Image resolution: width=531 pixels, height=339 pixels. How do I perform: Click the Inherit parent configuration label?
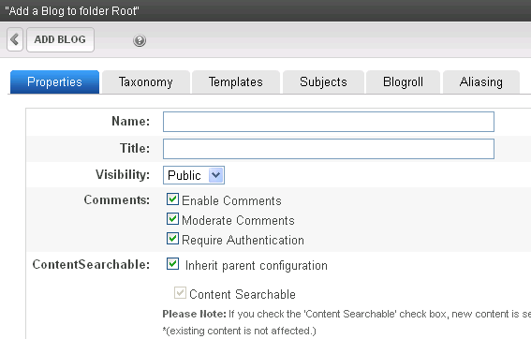point(257,266)
